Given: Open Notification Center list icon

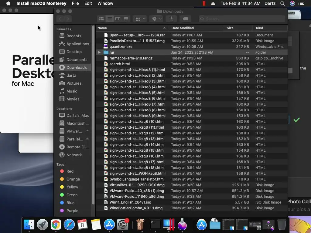Looking at the screenshot, I should point(301,3).
